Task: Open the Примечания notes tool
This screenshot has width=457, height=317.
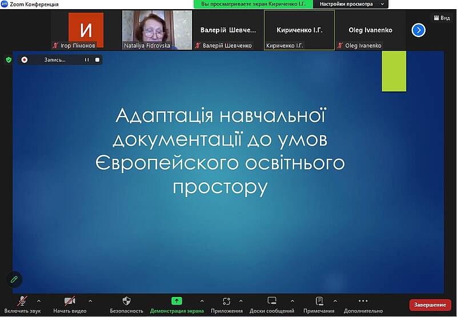Action: click(319, 305)
